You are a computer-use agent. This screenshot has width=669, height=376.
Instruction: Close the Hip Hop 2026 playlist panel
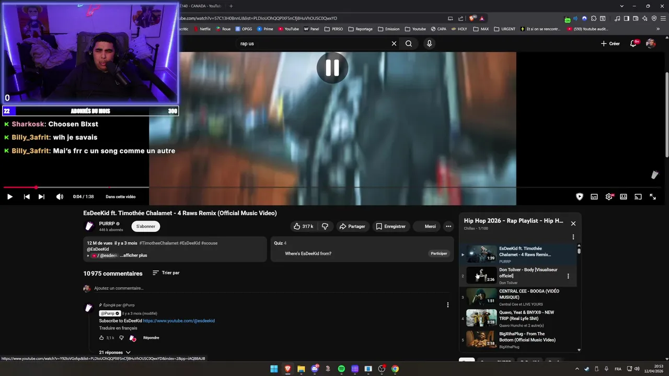click(x=573, y=224)
